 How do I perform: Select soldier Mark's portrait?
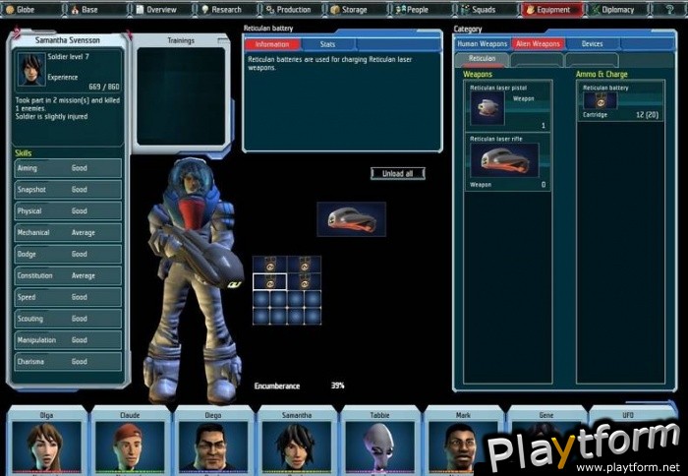point(463,446)
